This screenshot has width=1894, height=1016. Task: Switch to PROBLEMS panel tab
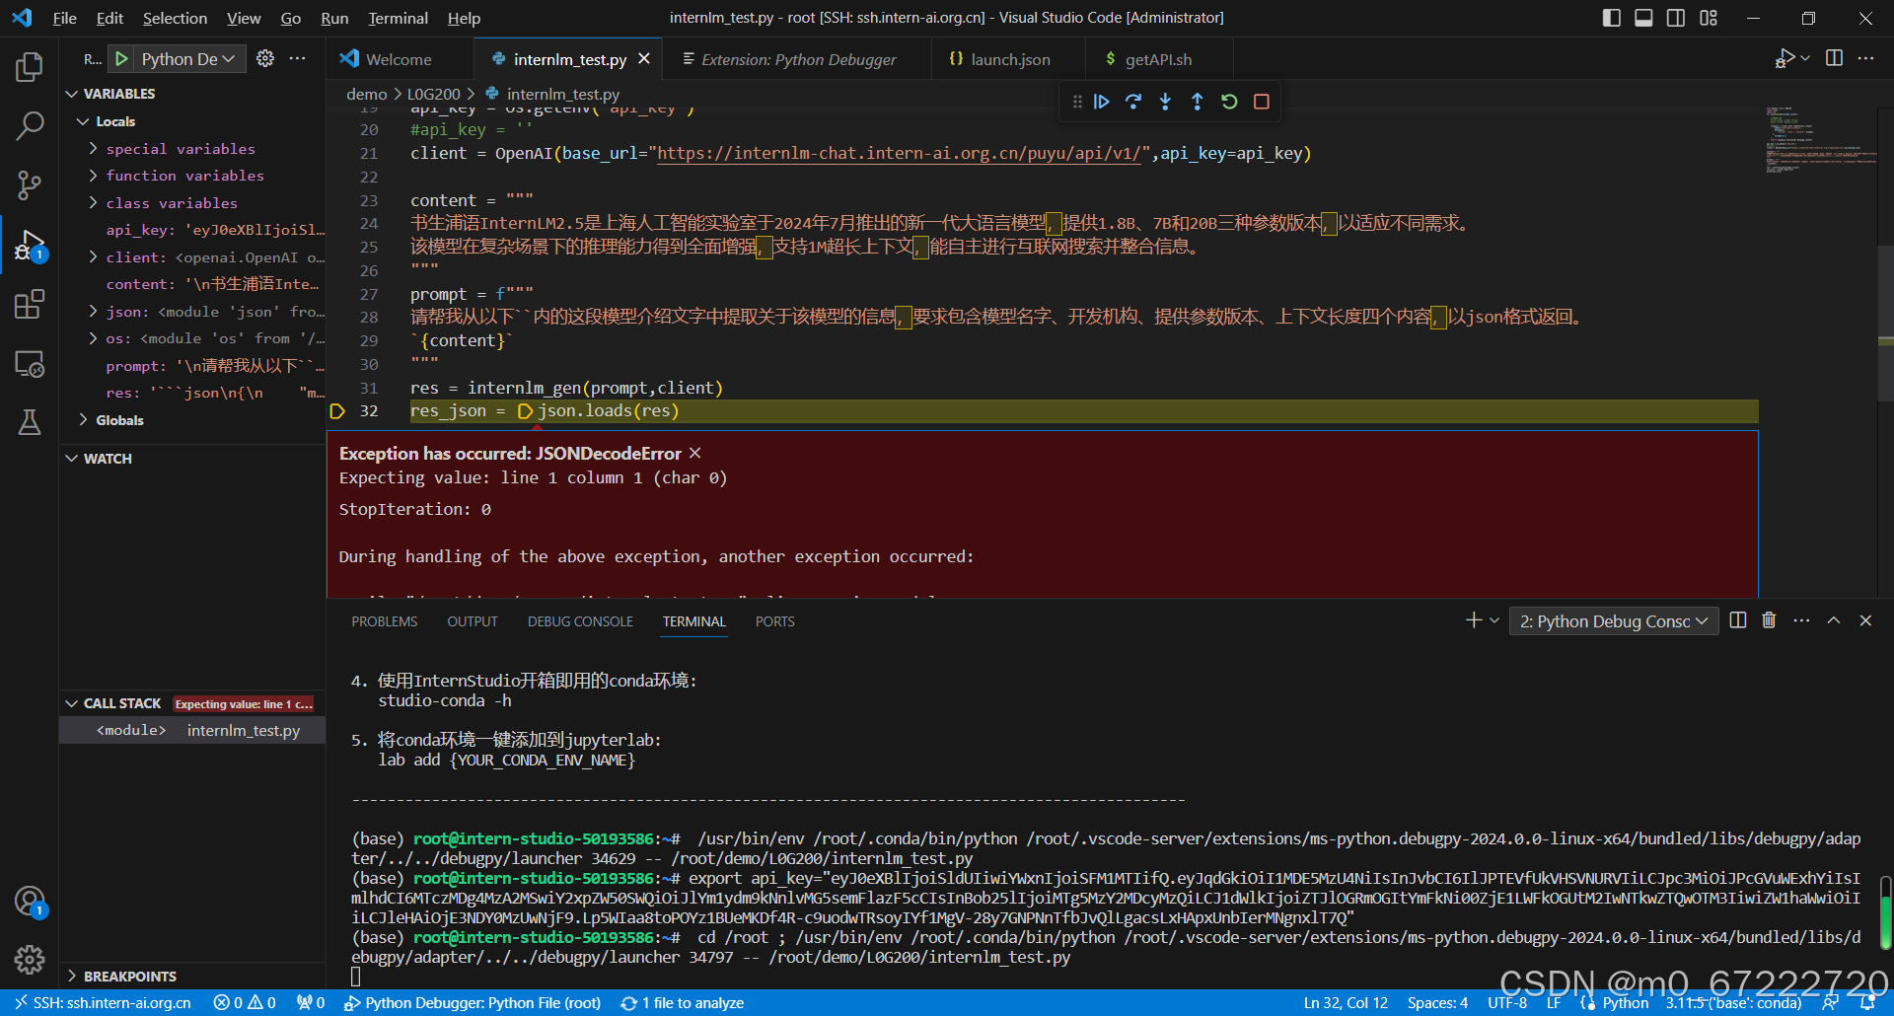point(385,621)
